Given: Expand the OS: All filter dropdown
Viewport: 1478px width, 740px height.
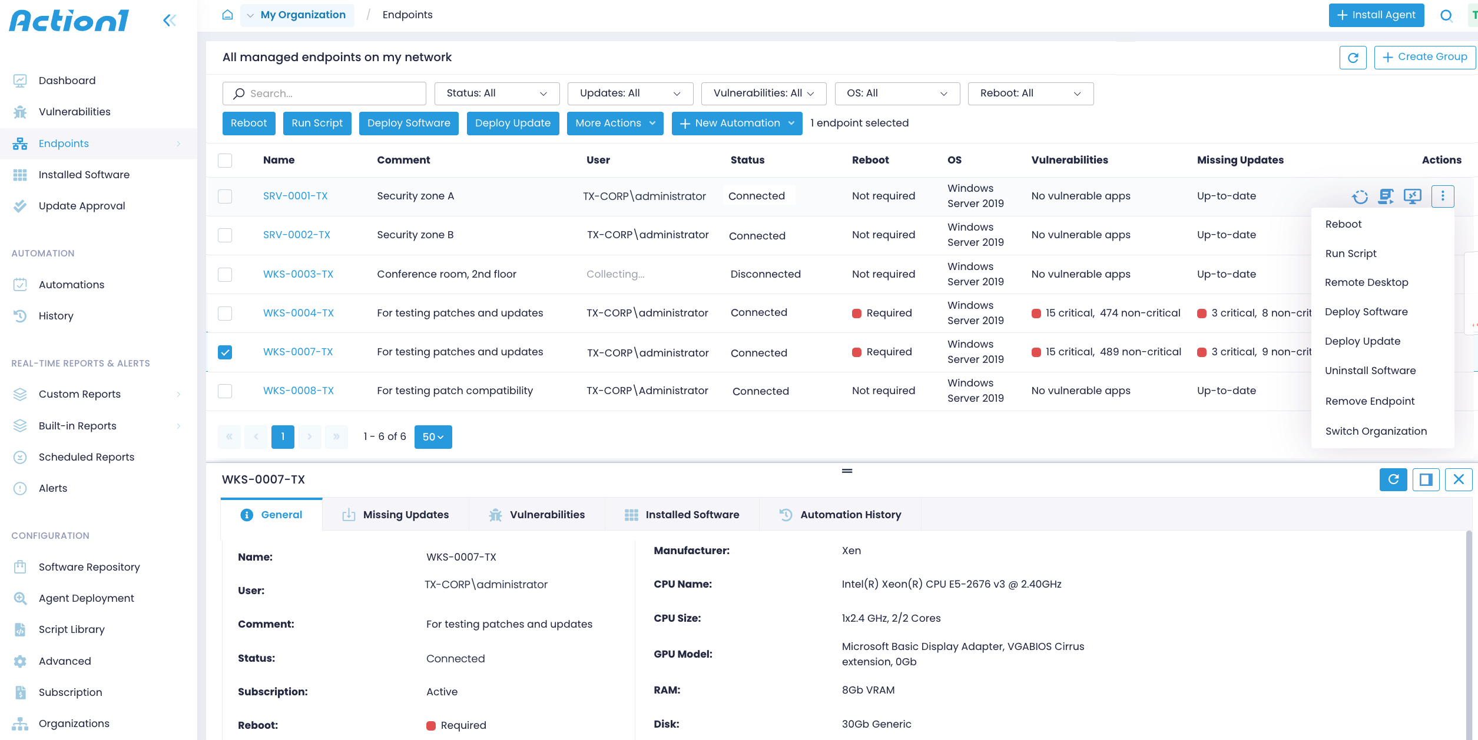Looking at the screenshot, I should (x=896, y=93).
